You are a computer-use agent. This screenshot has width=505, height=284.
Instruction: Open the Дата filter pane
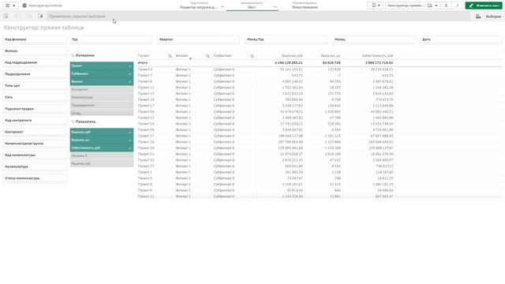coord(461,39)
